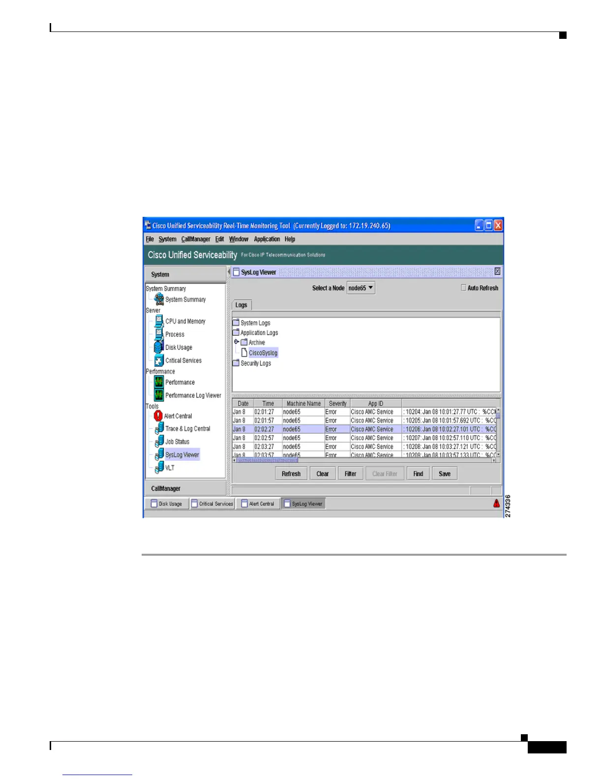Click the Security Logs folder icon
The height and width of the screenshot is (779, 602).
tap(236, 363)
